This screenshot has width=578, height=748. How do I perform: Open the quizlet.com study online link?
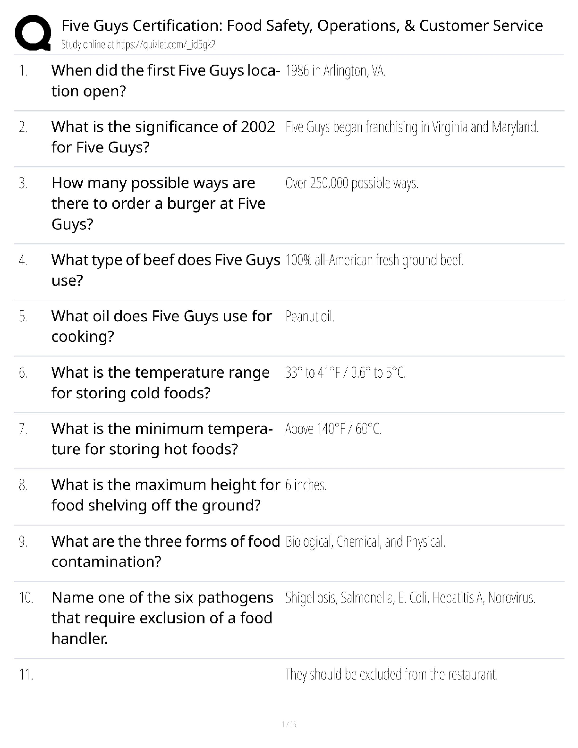point(138,45)
